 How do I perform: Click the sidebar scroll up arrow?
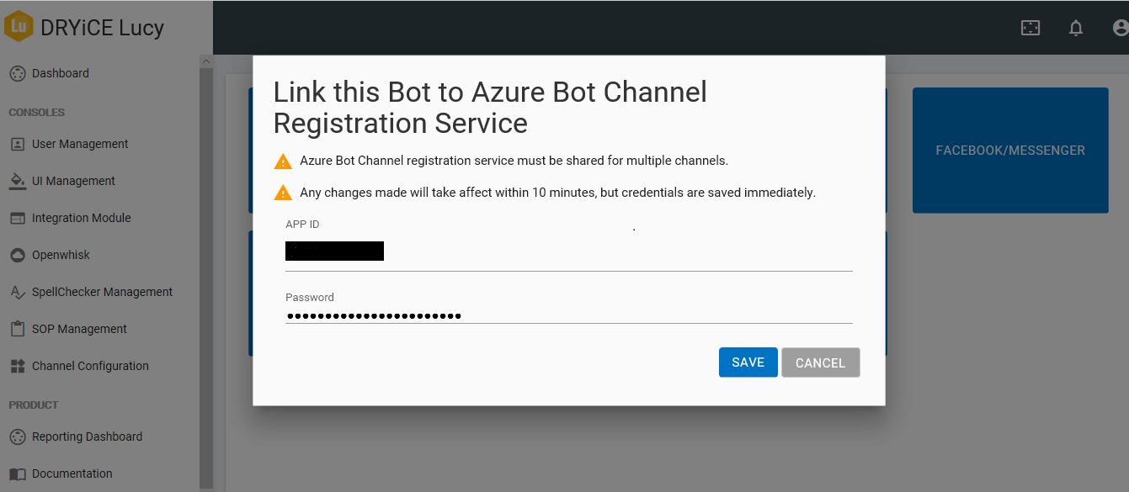point(205,61)
